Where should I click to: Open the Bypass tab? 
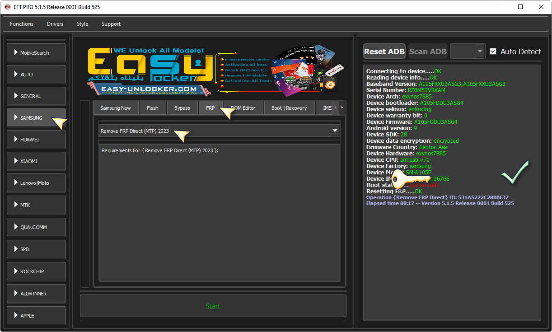(x=182, y=108)
